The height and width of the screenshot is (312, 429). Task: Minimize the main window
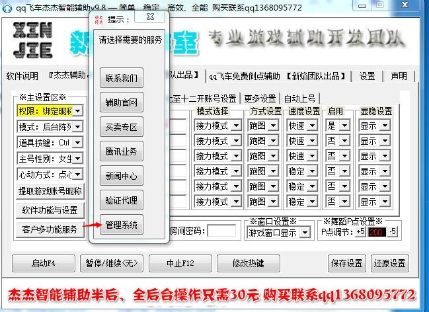(x=362, y=5)
